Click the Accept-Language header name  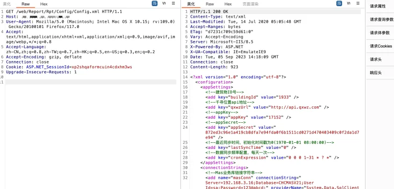26,47
